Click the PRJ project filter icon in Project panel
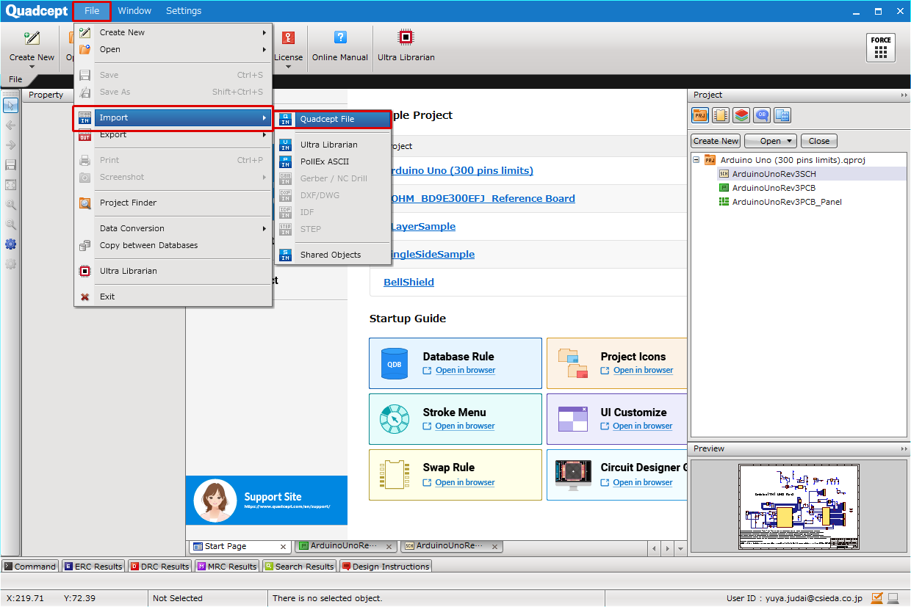Viewport: 911px width, 607px height. (x=700, y=115)
